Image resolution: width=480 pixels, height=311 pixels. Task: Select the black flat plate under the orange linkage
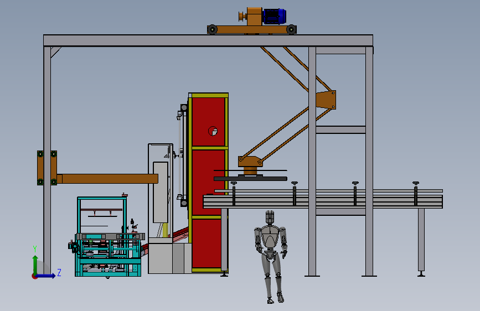250,178
